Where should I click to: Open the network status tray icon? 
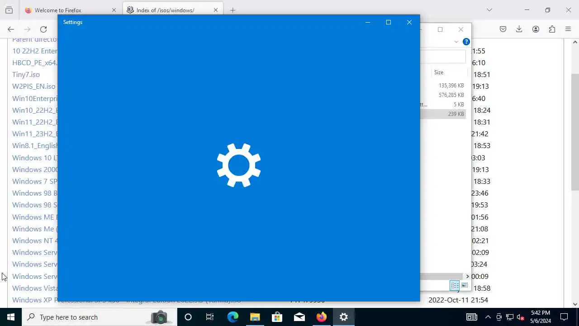[x=510, y=317]
